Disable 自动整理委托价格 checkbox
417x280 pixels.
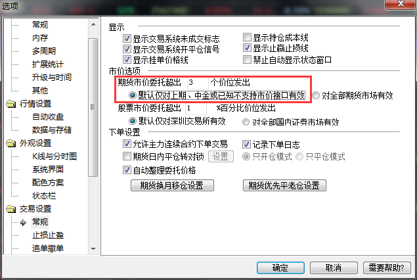127,170
